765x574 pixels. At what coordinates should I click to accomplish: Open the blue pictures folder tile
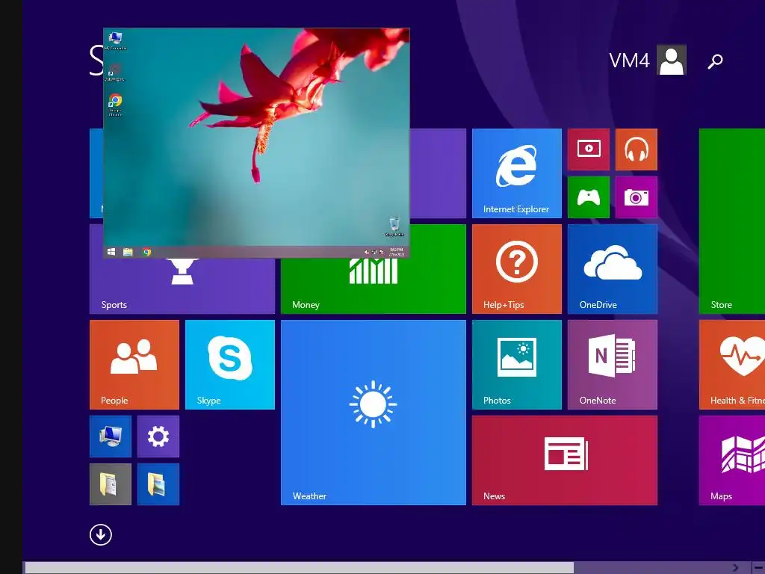click(x=158, y=484)
